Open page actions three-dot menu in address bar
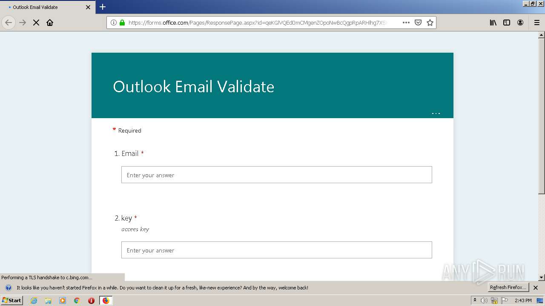545x306 pixels. pos(406,23)
